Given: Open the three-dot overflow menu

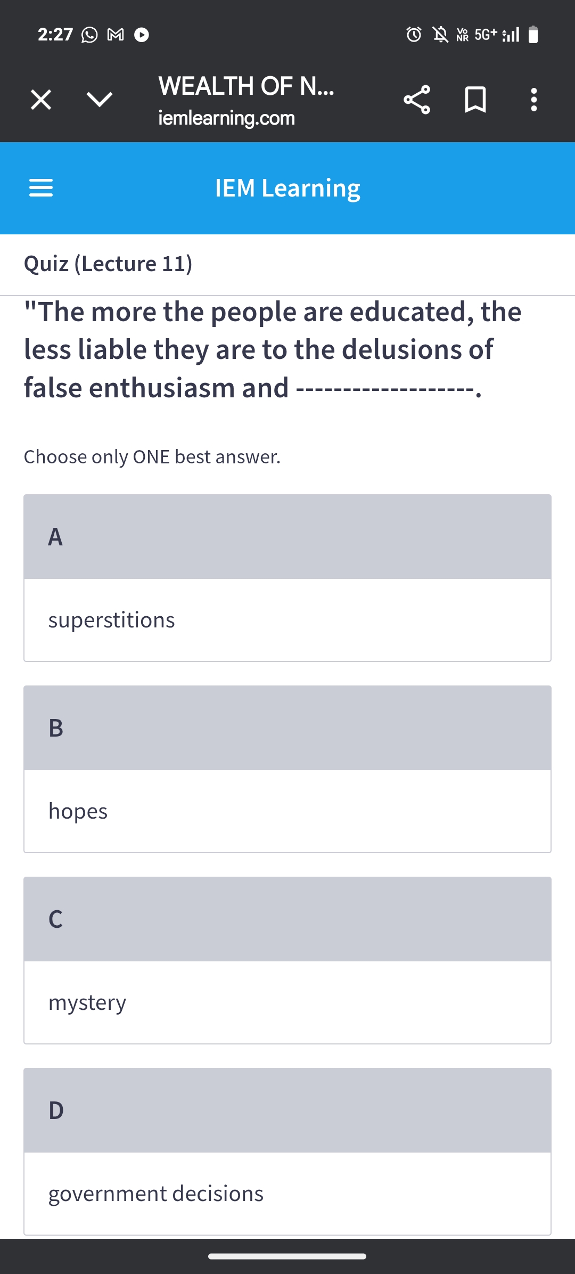Looking at the screenshot, I should [x=533, y=100].
